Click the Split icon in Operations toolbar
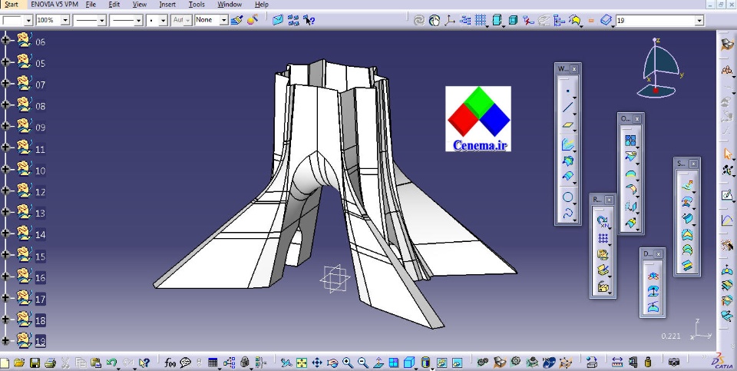 [x=630, y=156]
